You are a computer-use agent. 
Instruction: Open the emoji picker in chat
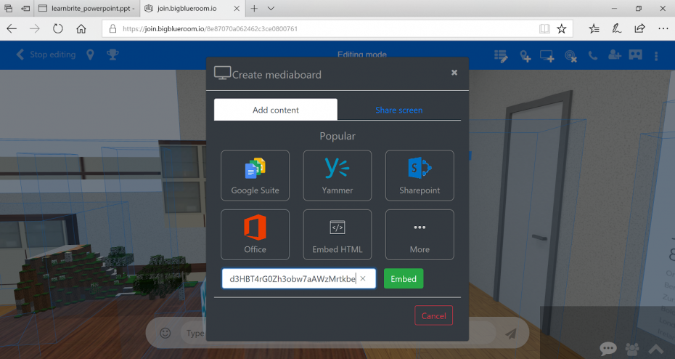point(165,333)
